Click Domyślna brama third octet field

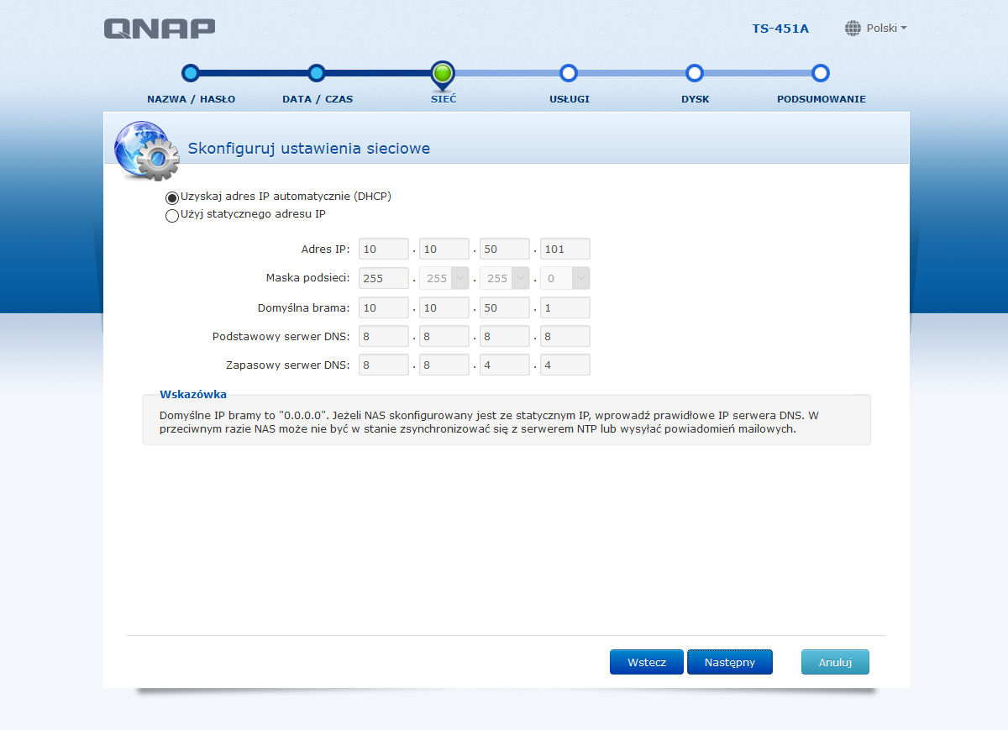[x=505, y=307]
